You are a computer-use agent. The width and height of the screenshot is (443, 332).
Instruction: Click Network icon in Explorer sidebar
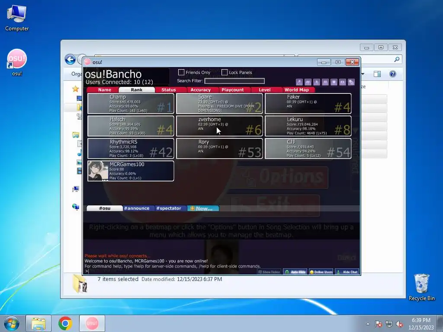pos(75,207)
